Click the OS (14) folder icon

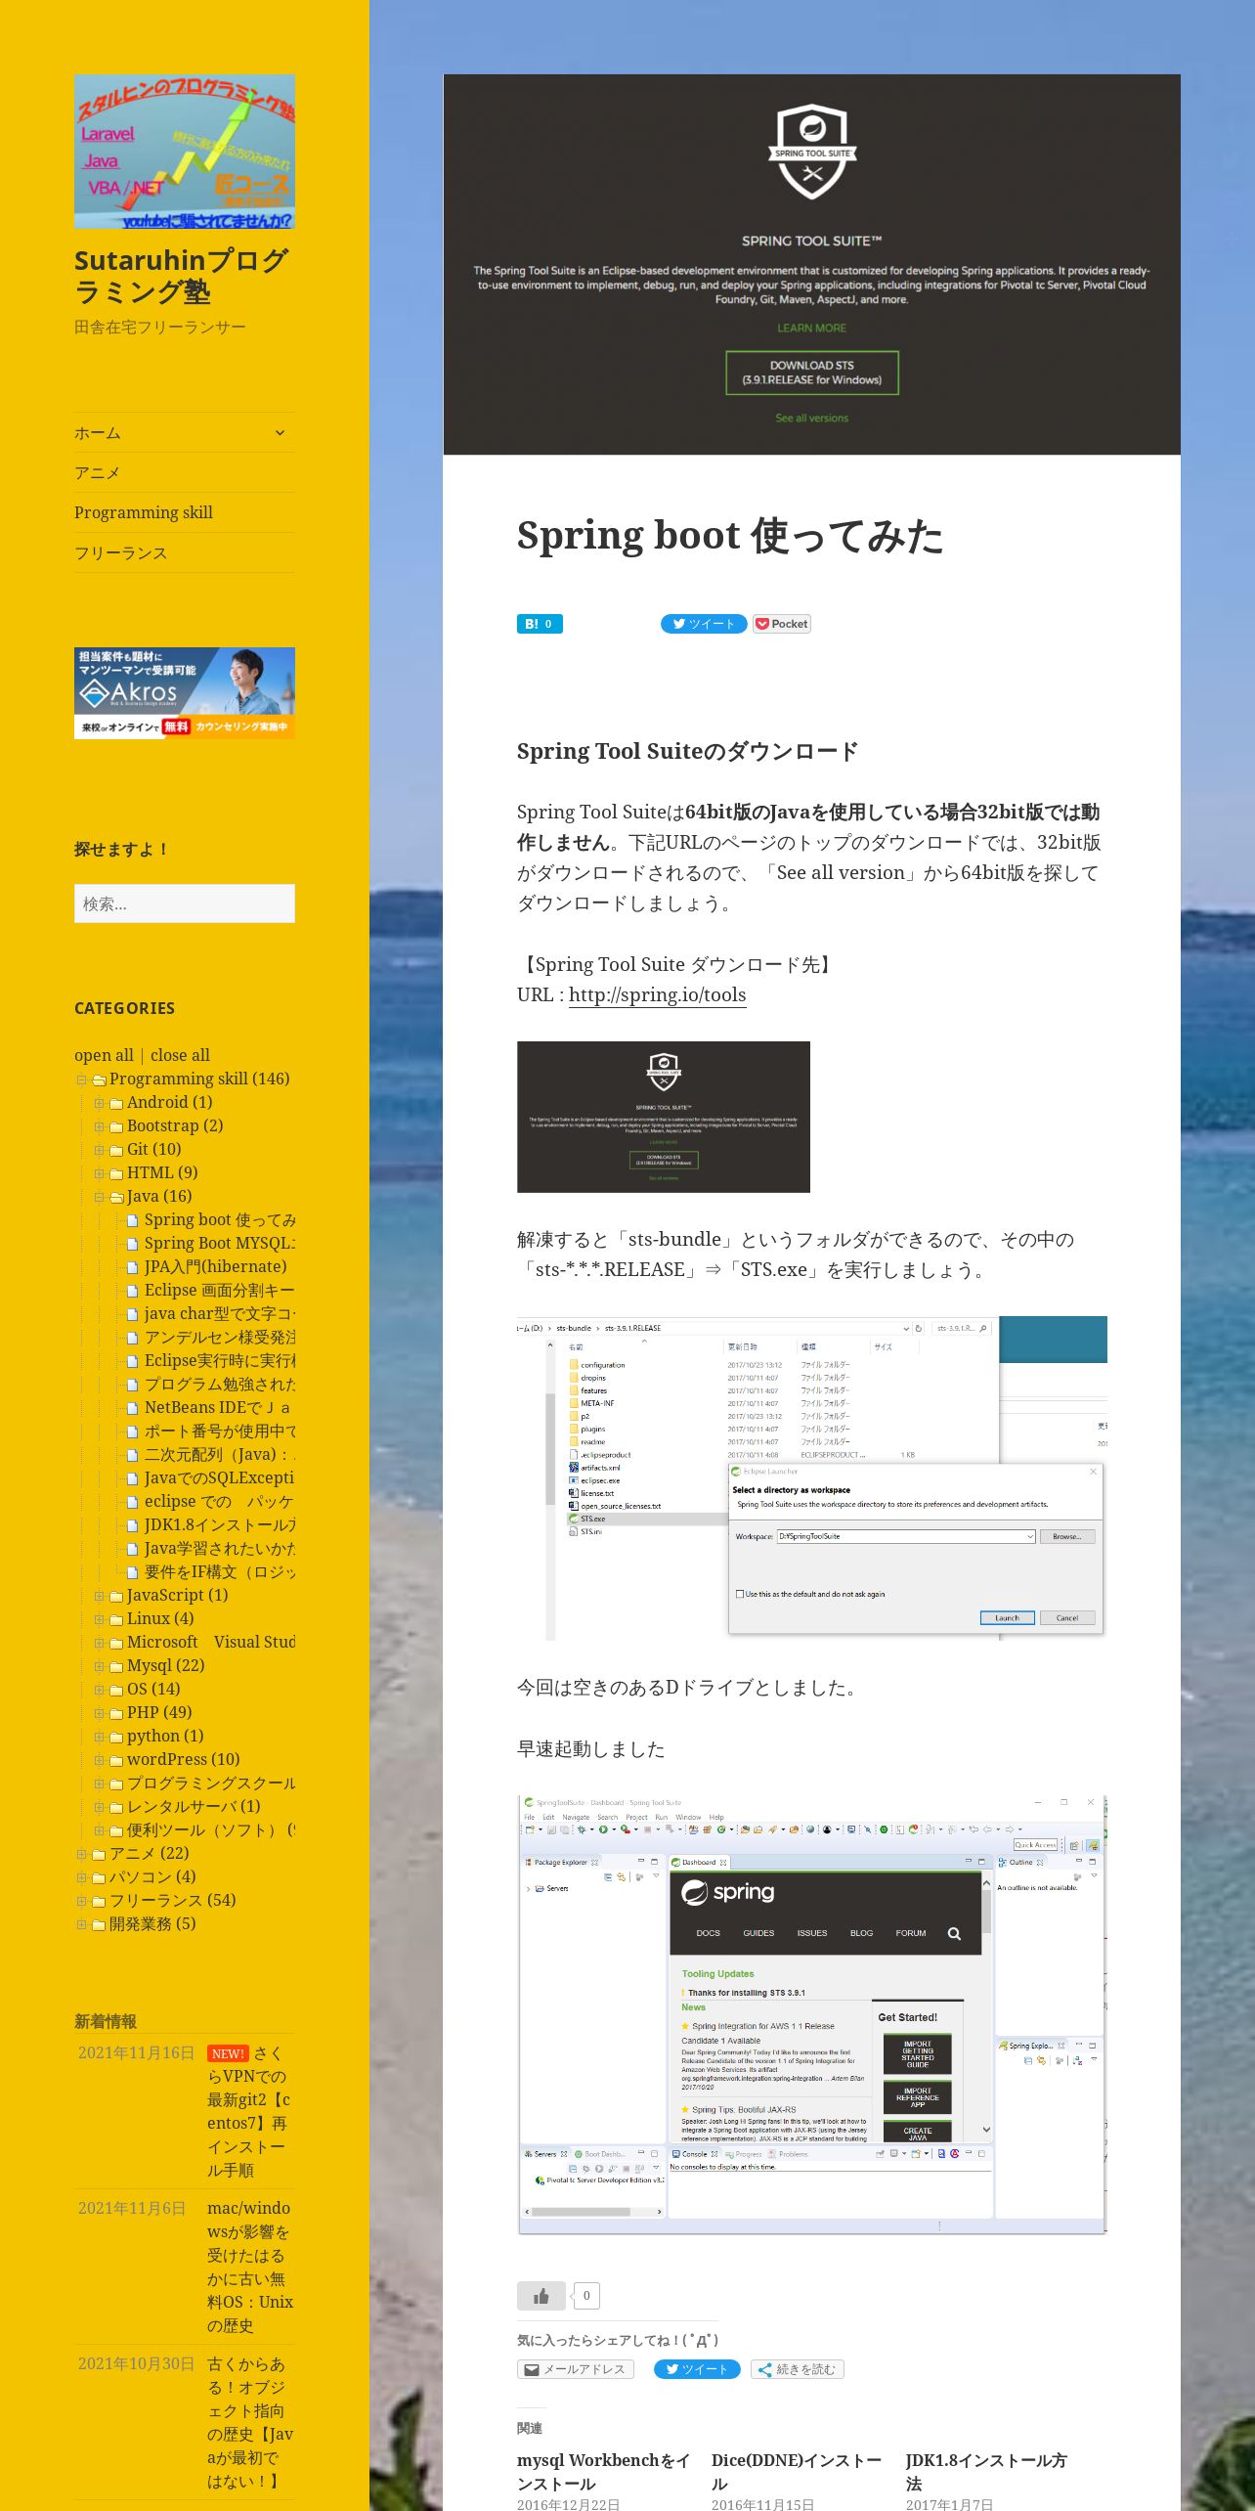[x=116, y=1691]
